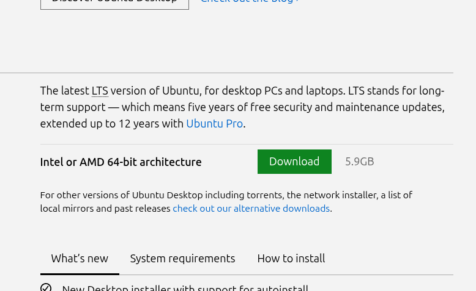Click the Intel or AMD 64-bit architecture heading
Image resolution: width=476 pixels, height=291 pixels.
tap(121, 162)
